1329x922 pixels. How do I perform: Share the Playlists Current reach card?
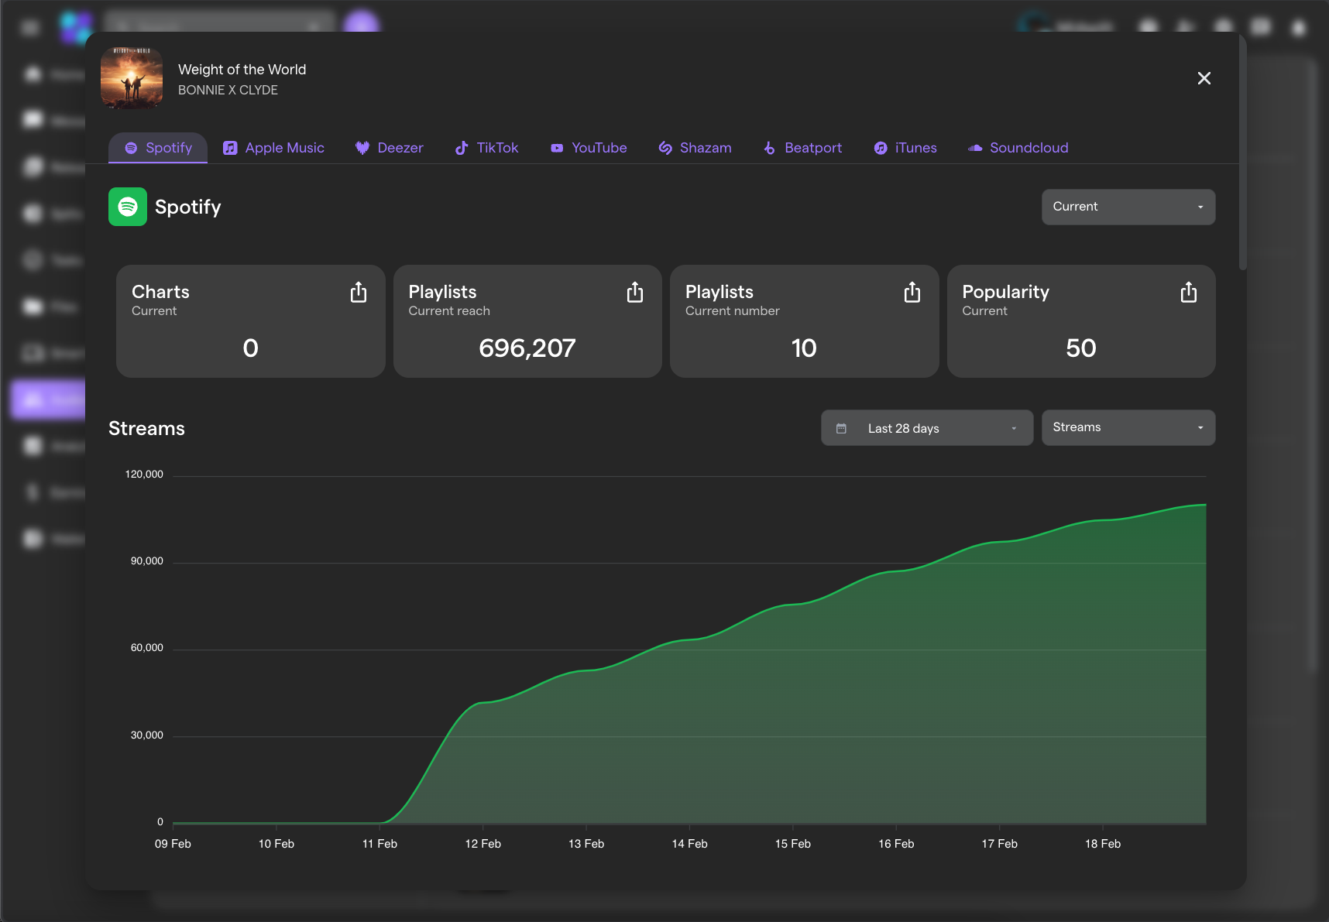point(635,292)
